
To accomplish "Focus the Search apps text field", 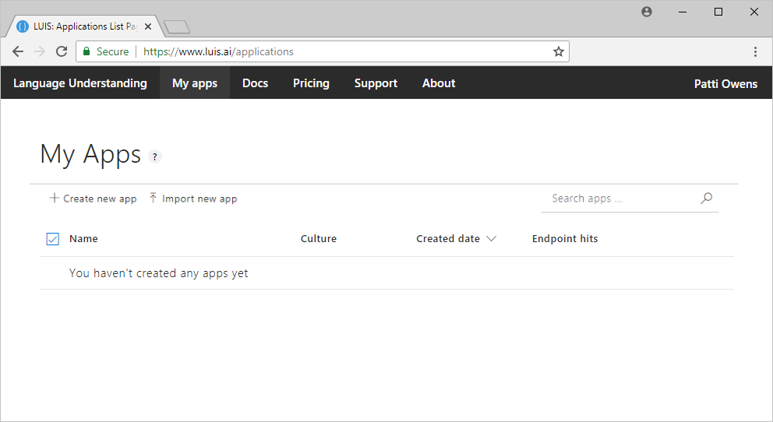I will pyautogui.click(x=619, y=199).
